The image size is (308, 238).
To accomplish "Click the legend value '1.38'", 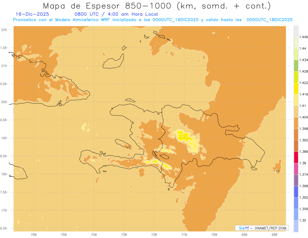I will click(x=303, y=163).
